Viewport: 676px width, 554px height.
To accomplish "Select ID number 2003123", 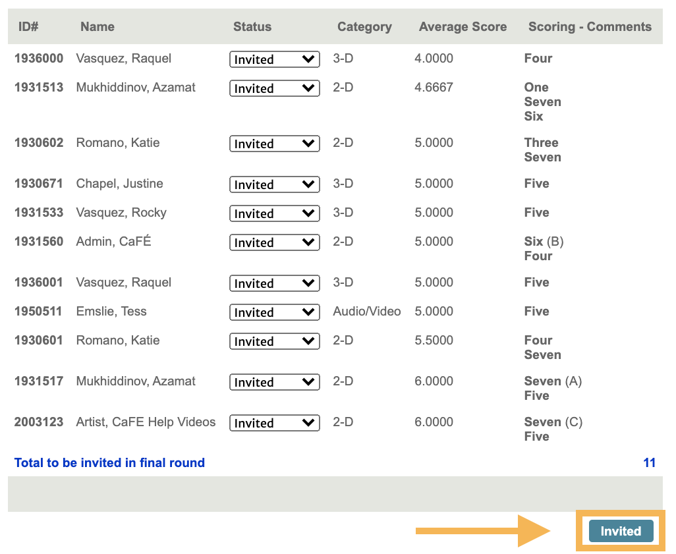I will [39, 422].
